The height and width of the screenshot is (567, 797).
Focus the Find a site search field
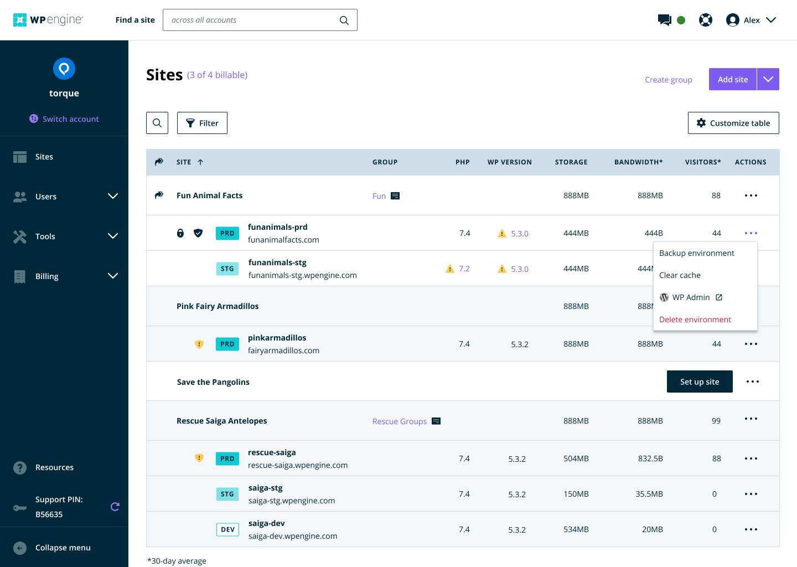(260, 20)
